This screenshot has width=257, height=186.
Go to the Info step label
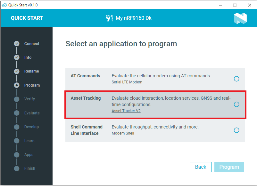pos(28,58)
